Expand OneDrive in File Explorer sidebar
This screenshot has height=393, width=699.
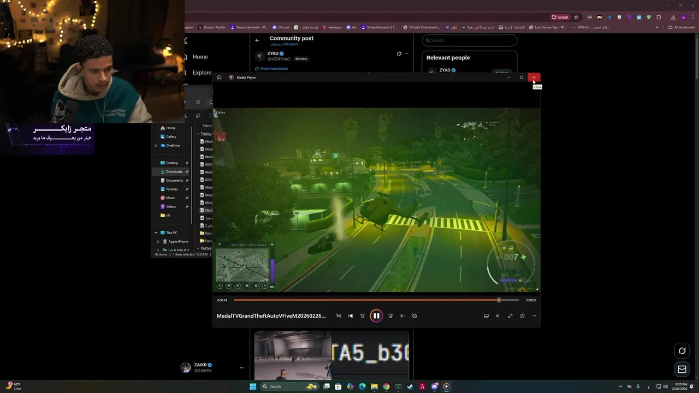point(156,145)
